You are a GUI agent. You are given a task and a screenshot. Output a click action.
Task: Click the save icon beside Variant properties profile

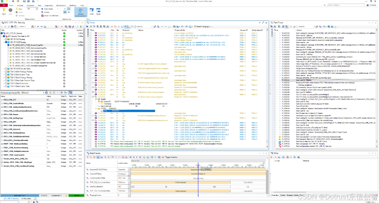47,93
